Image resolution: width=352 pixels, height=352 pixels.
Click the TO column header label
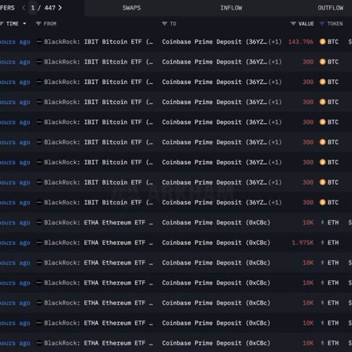tap(173, 24)
